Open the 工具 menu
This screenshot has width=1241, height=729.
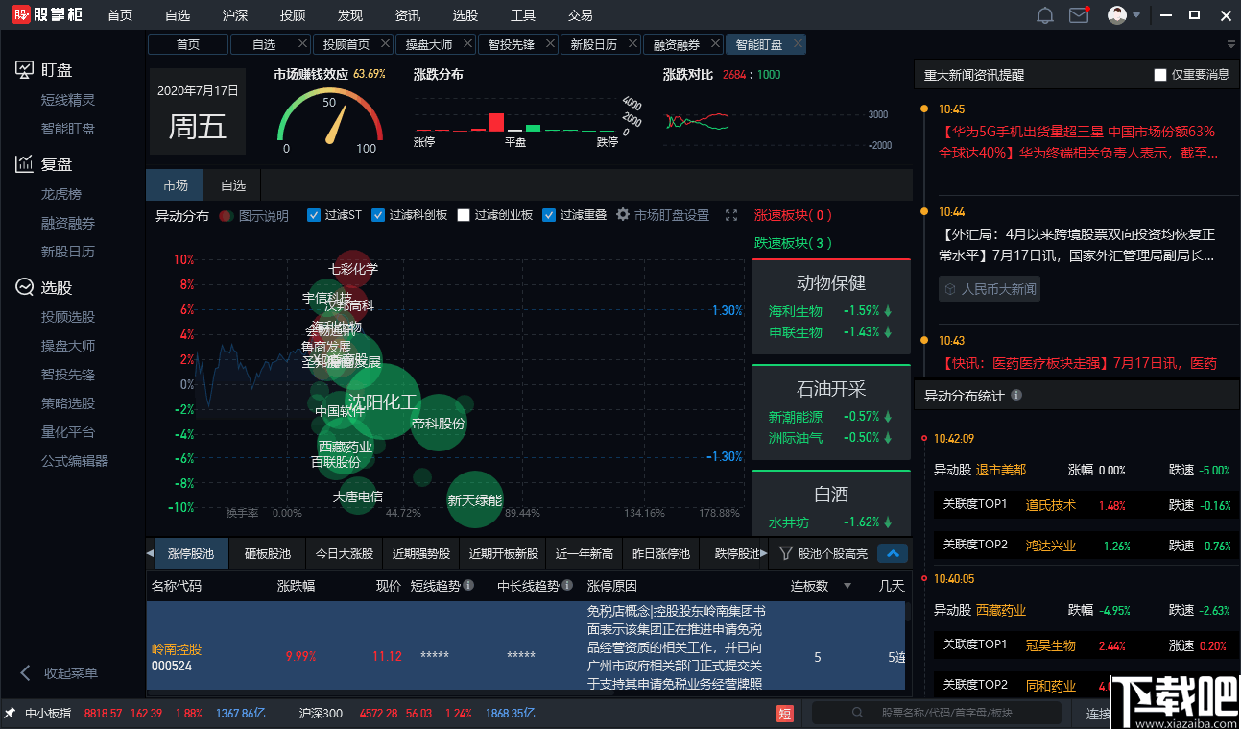[x=523, y=15]
